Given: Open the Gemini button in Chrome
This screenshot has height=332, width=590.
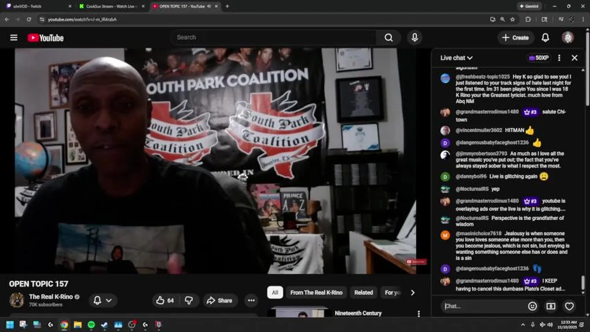Looking at the screenshot, I should (529, 6).
